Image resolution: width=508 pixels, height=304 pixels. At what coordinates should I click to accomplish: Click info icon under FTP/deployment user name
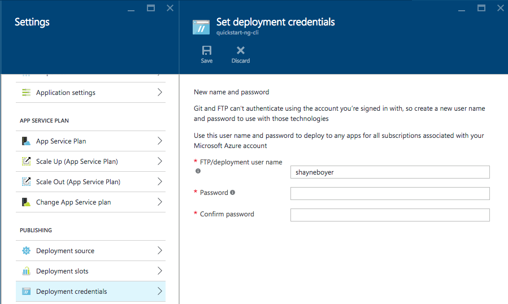coord(198,171)
